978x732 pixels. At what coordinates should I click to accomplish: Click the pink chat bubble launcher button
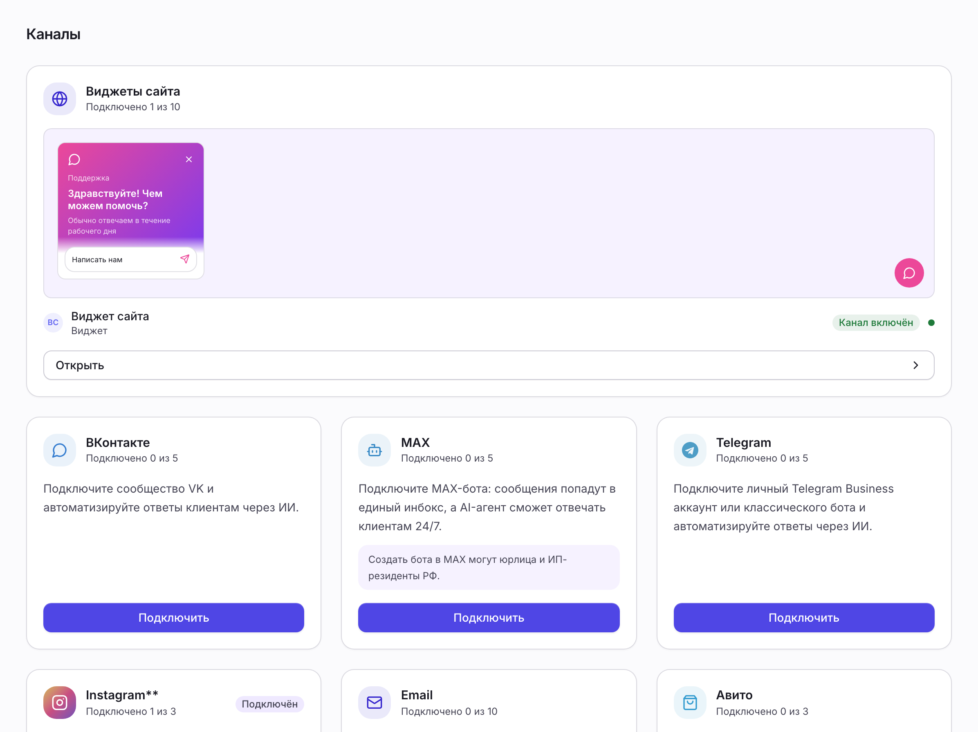click(x=909, y=273)
